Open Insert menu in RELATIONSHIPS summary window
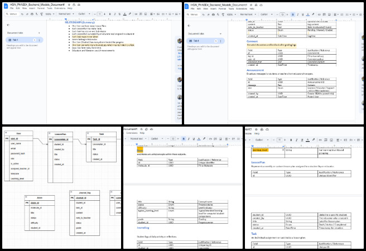This screenshot has width=366, height=251. coord(32,8)
